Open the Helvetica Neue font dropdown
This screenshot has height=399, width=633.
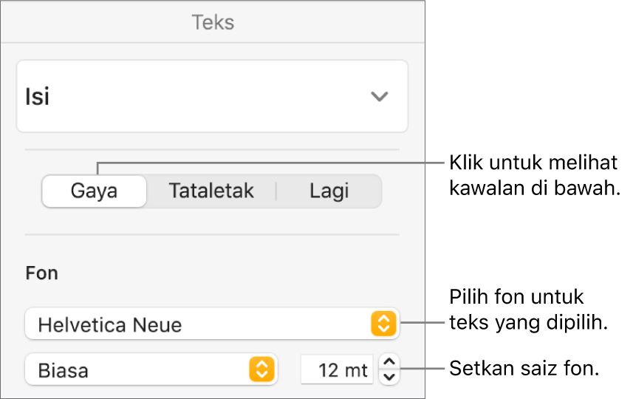[x=199, y=324]
